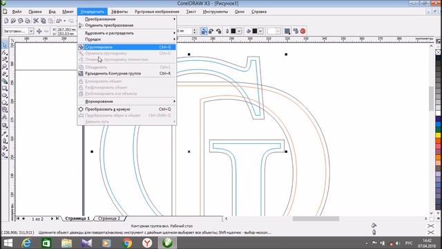Select the Zoom tool in the toolbox

5,66
